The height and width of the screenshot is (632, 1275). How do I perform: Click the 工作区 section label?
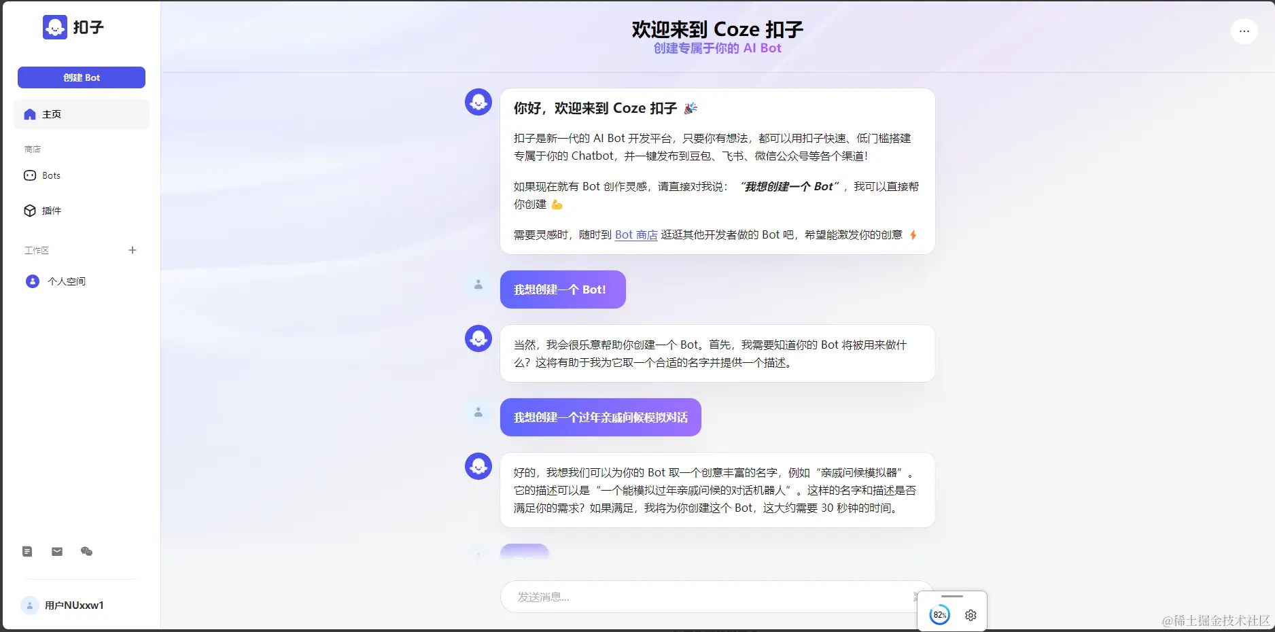coord(37,250)
